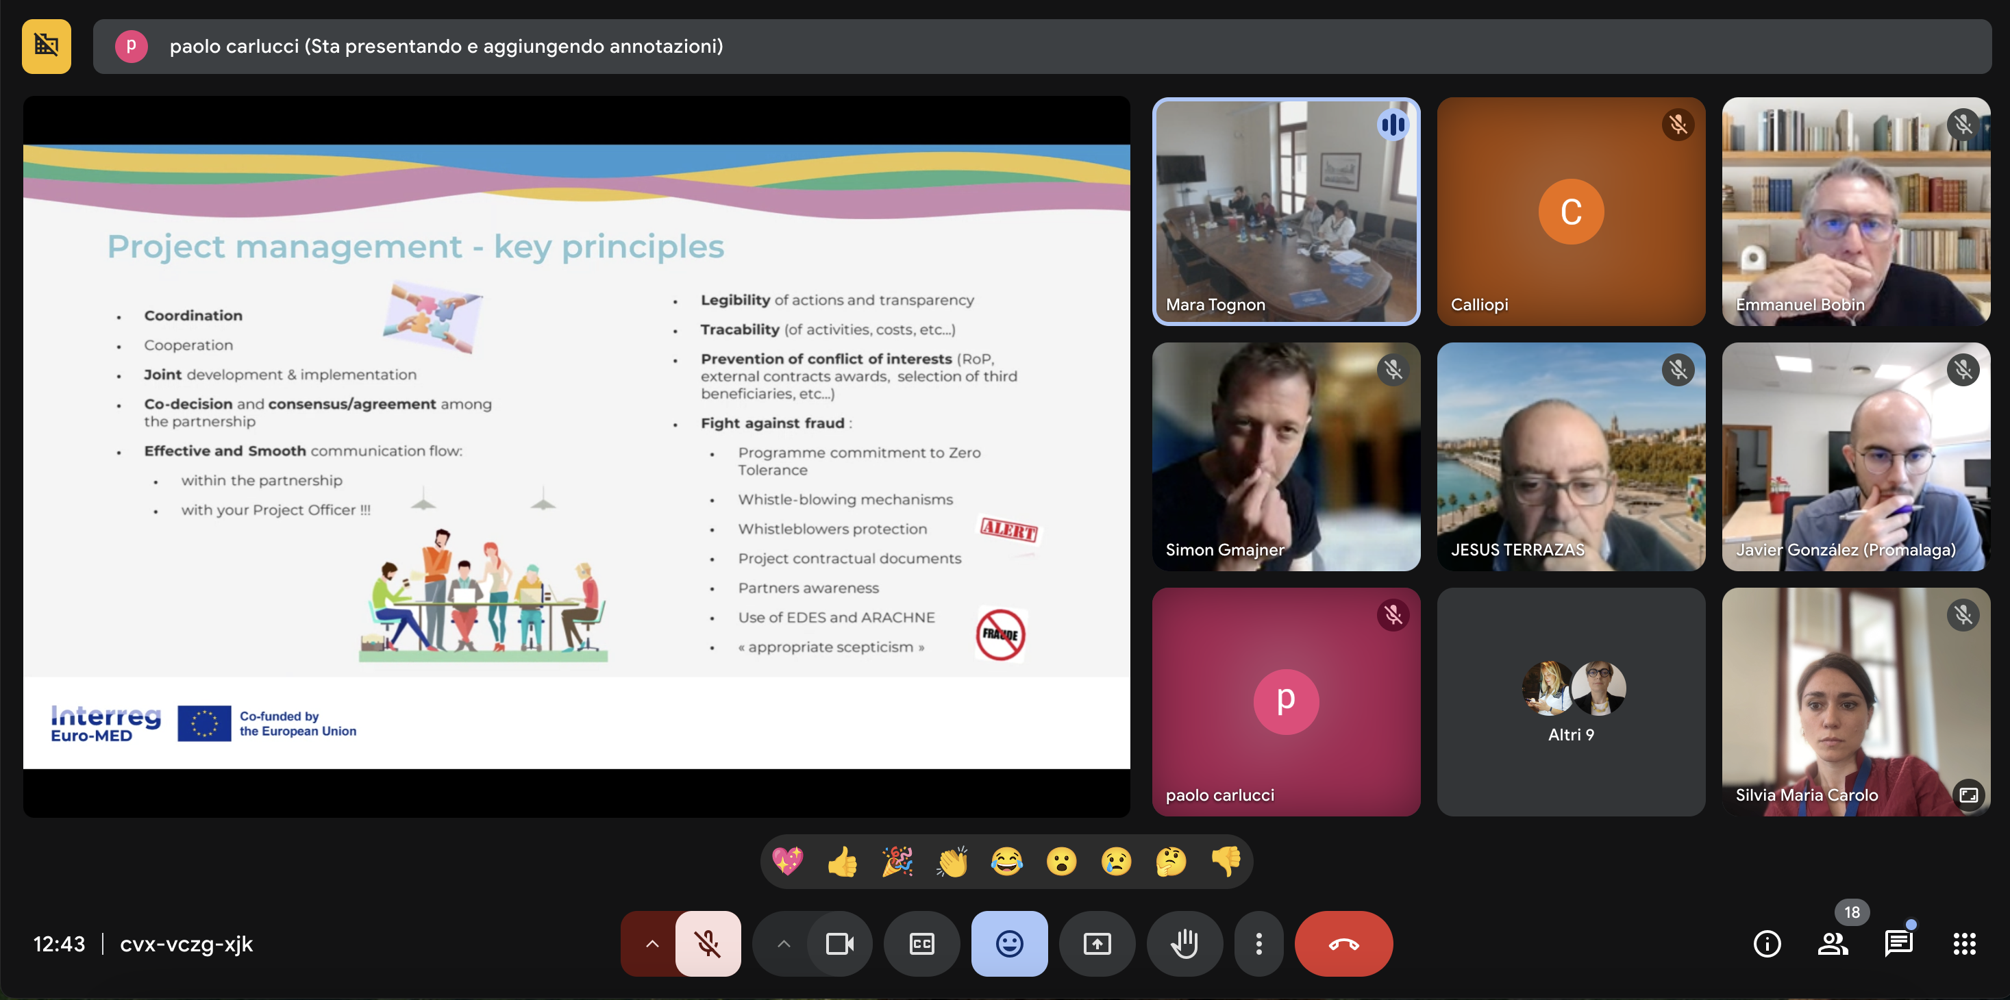Image resolution: width=2010 pixels, height=1000 pixels.
Task: Open meeting details info icon
Action: click(1767, 944)
